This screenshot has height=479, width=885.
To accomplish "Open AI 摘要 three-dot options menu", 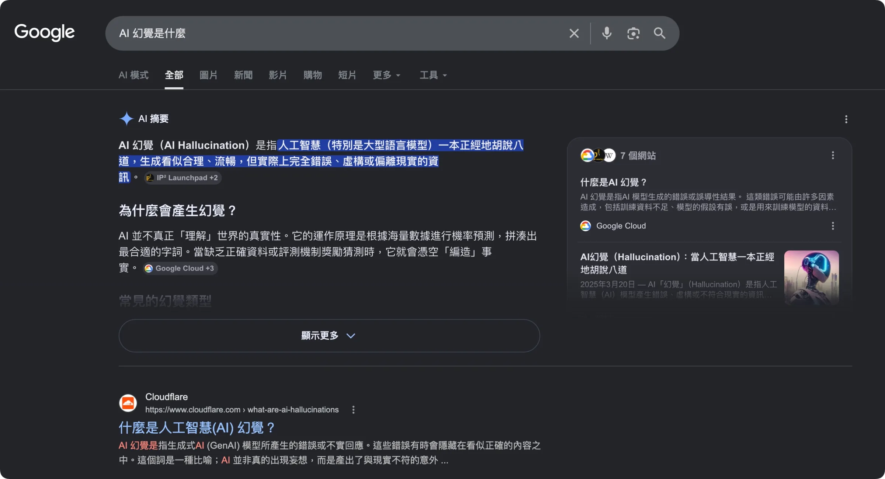I will (x=846, y=119).
